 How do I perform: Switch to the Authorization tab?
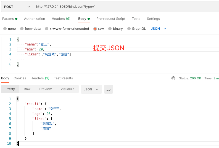[x=35, y=19]
